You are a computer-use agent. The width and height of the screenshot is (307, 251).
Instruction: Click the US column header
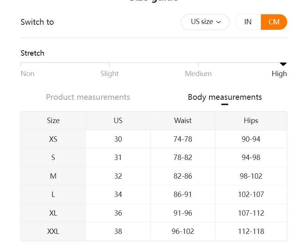pos(118,121)
